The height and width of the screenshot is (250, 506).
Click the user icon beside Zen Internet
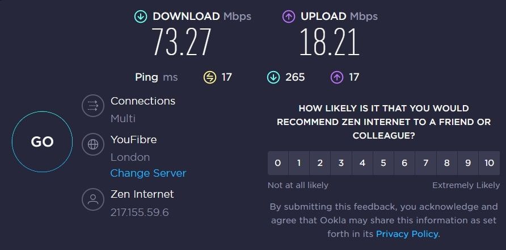93,199
